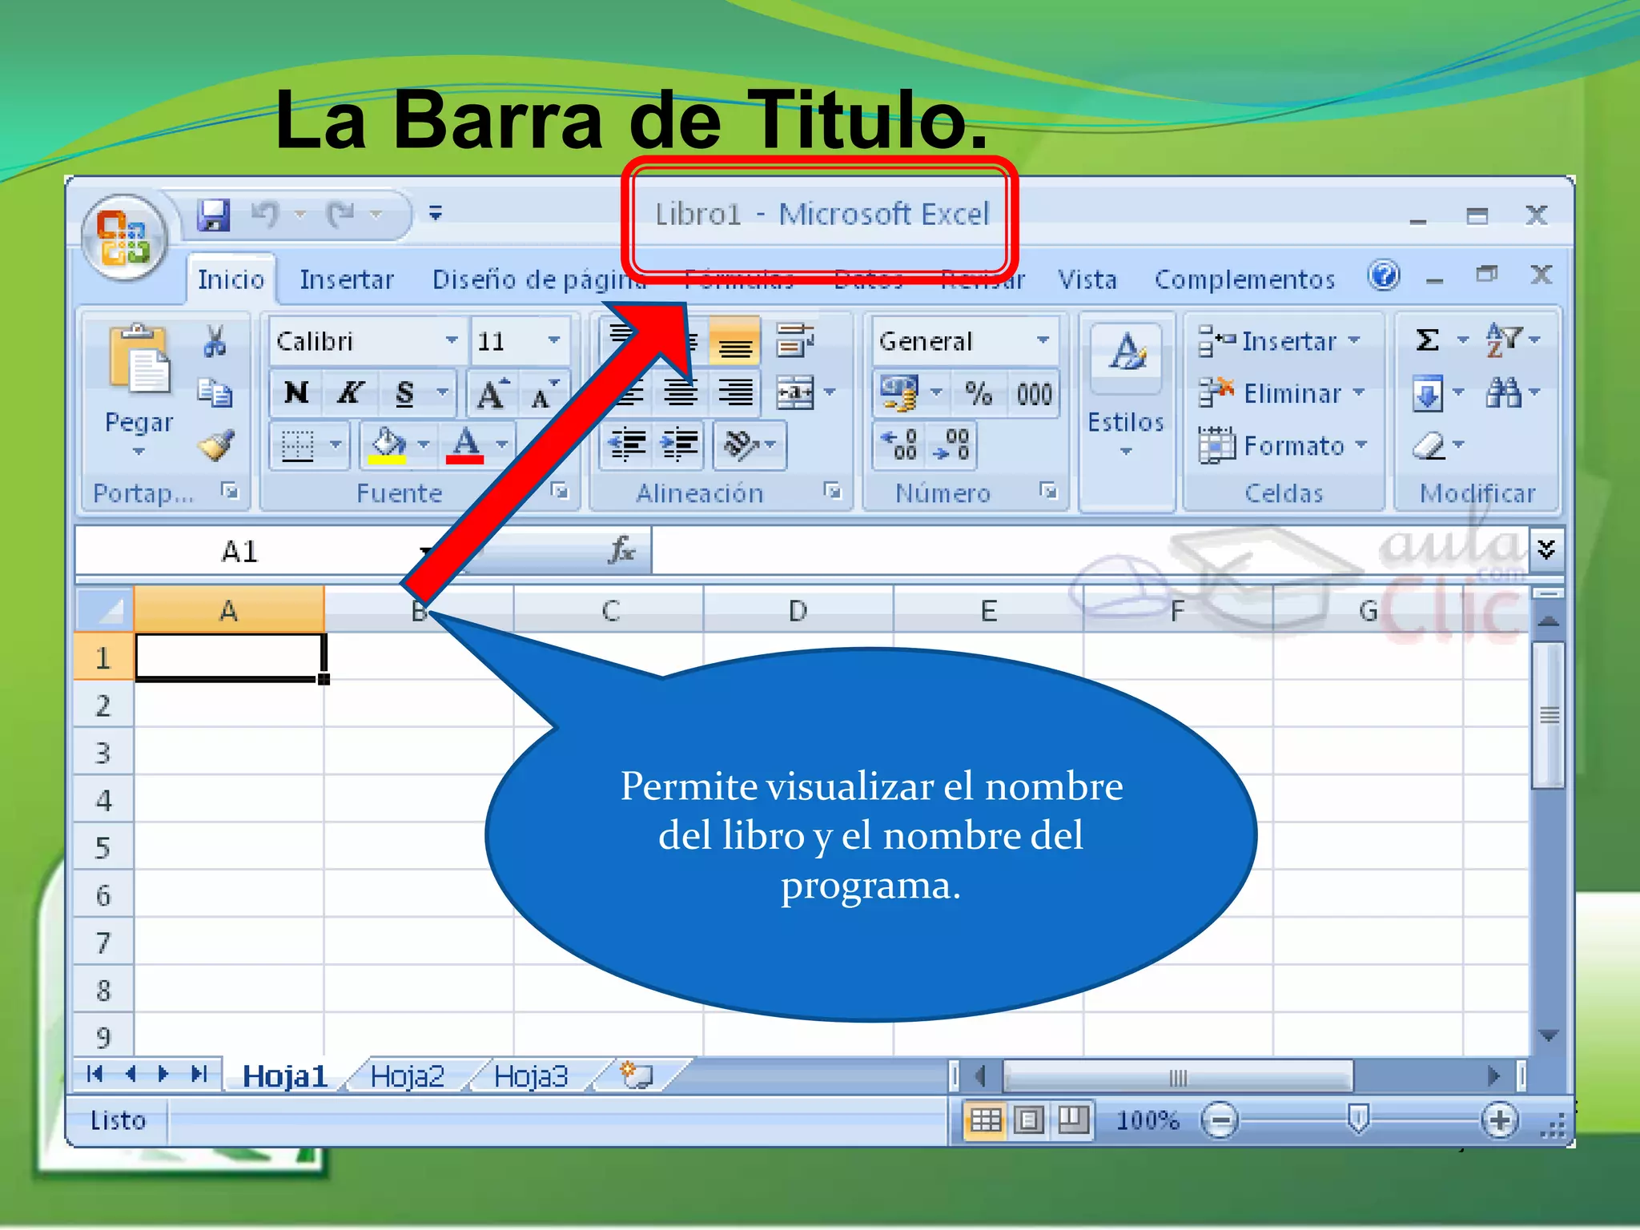Toggle italic with the K button
This screenshot has width=1640, height=1230.
click(x=350, y=392)
